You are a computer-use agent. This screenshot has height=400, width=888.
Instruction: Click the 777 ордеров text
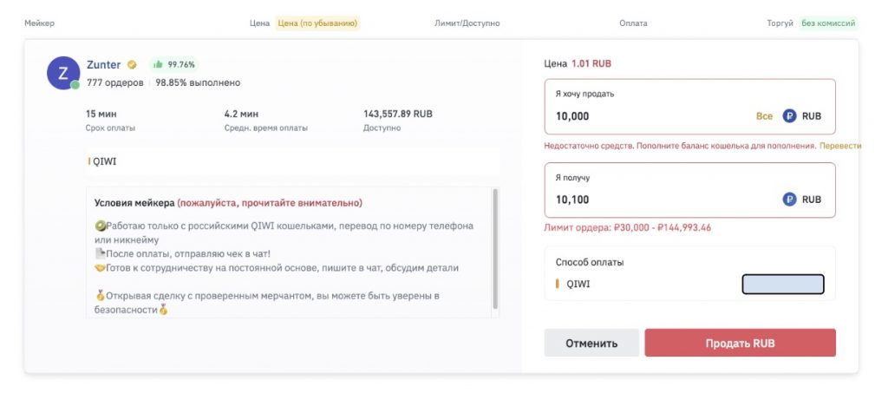[x=115, y=82]
